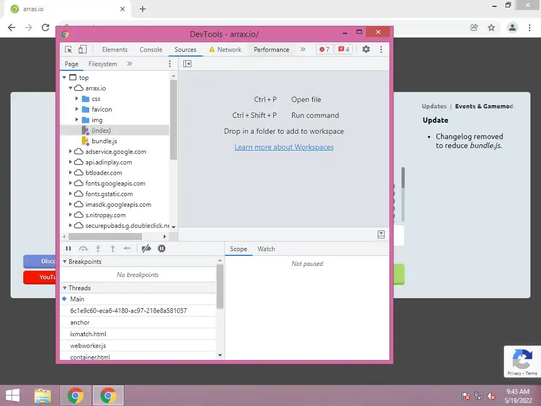Switch to the Console tab
This screenshot has height=406, width=541.
click(x=151, y=50)
